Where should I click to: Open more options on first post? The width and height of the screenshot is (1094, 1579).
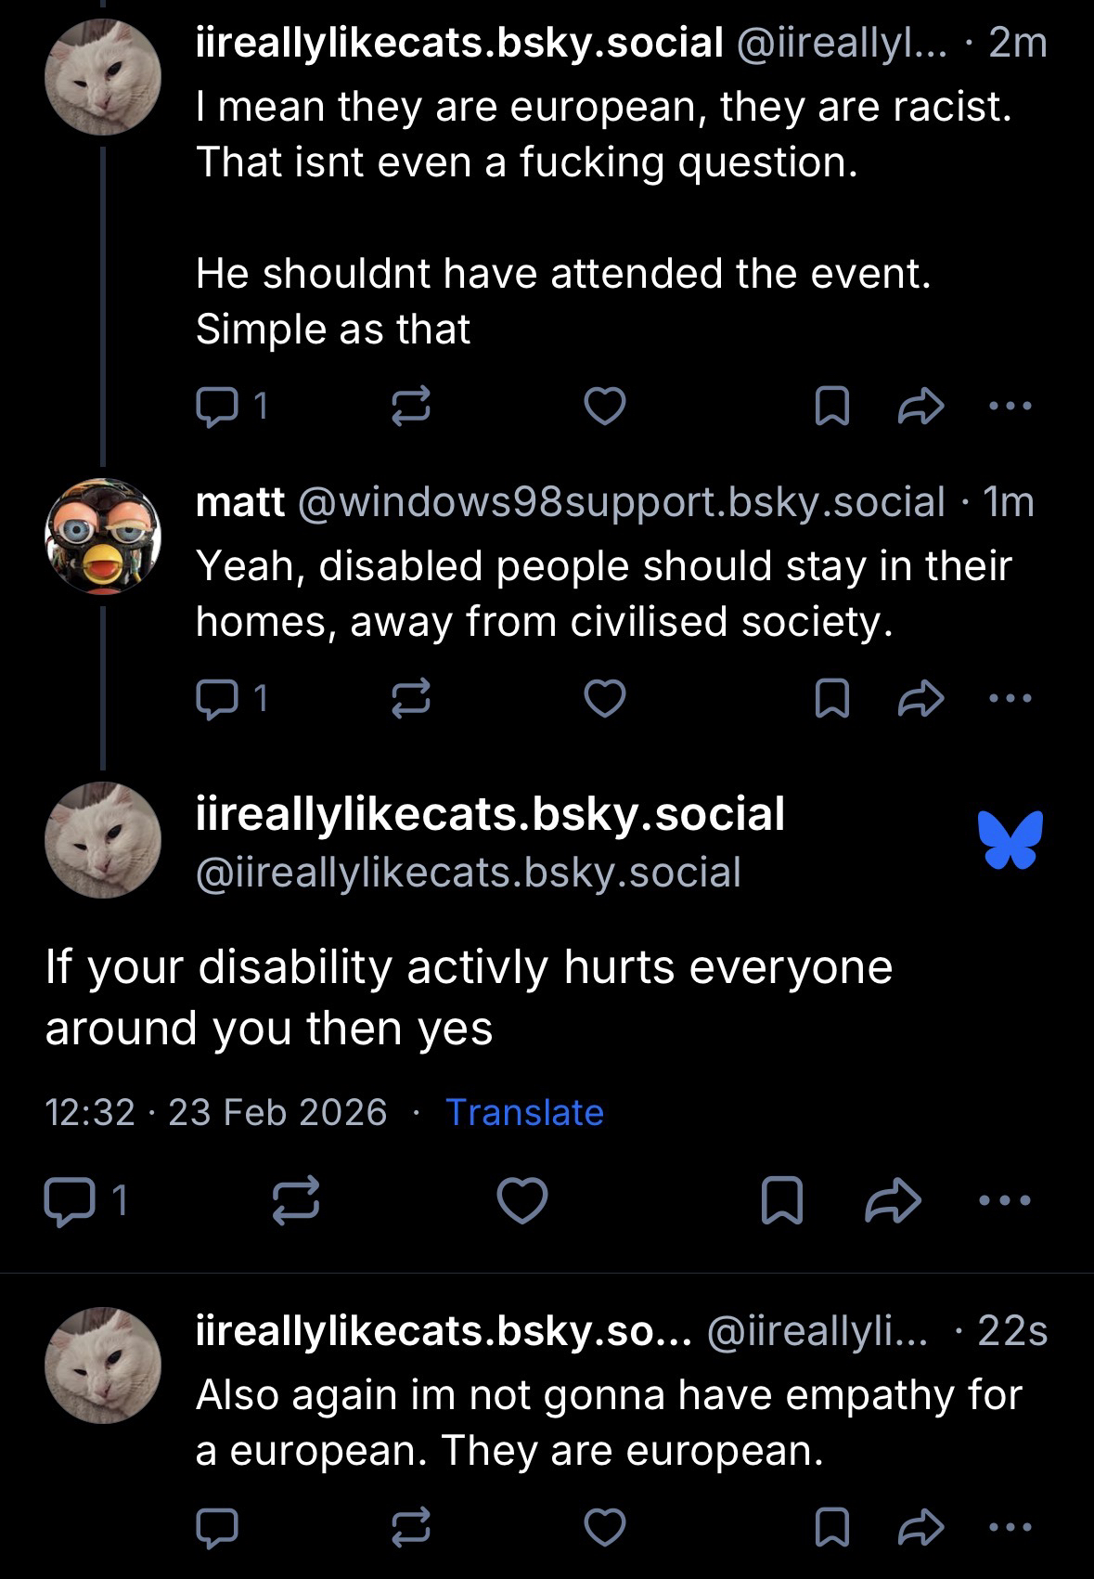(x=1010, y=406)
